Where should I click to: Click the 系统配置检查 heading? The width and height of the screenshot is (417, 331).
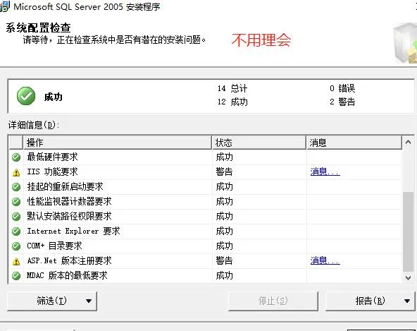point(38,28)
